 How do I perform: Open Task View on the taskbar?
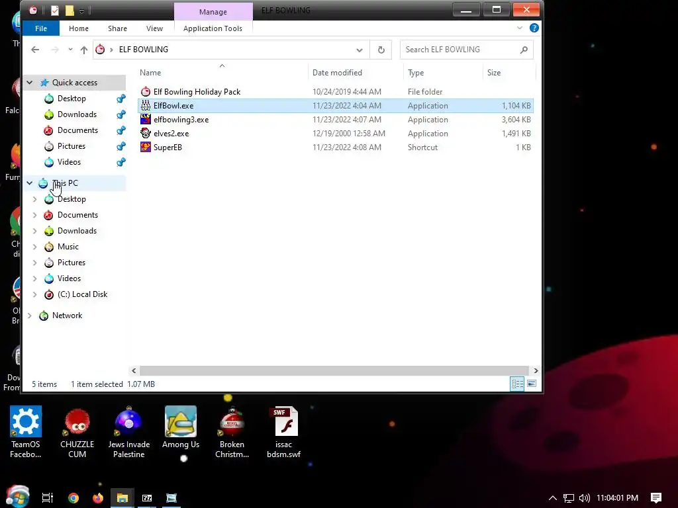point(48,497)
